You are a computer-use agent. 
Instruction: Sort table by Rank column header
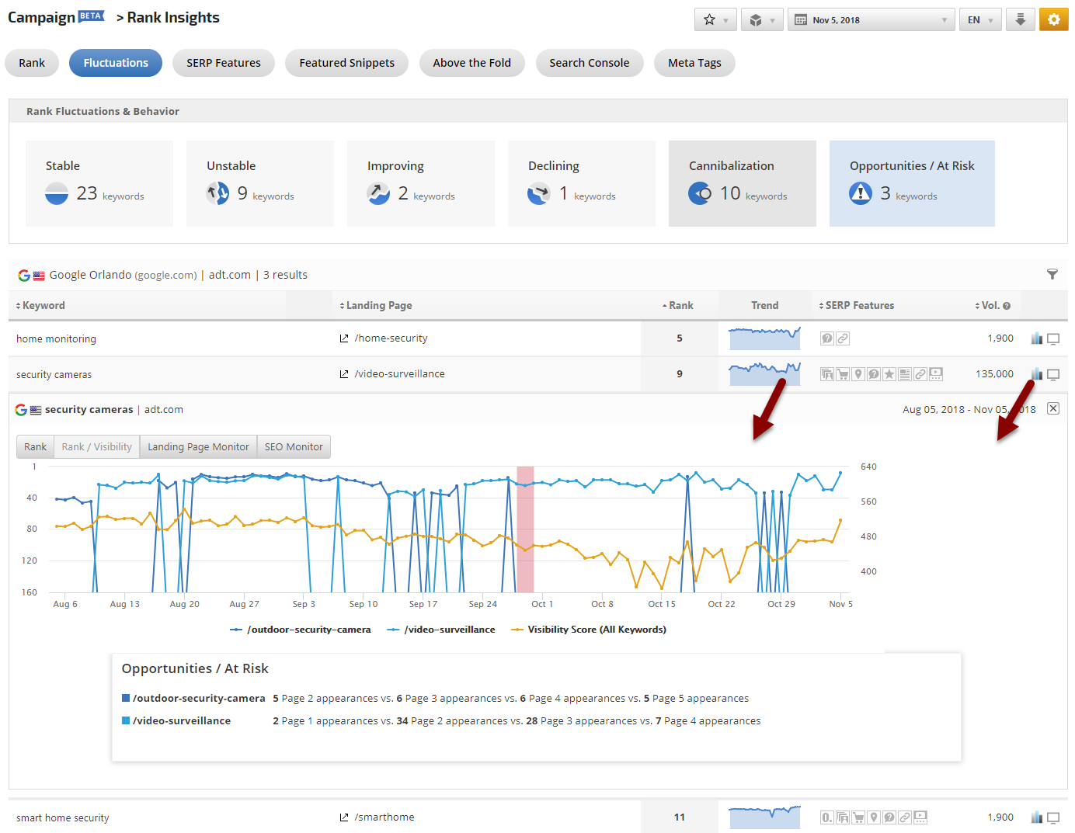coord(680,306)
